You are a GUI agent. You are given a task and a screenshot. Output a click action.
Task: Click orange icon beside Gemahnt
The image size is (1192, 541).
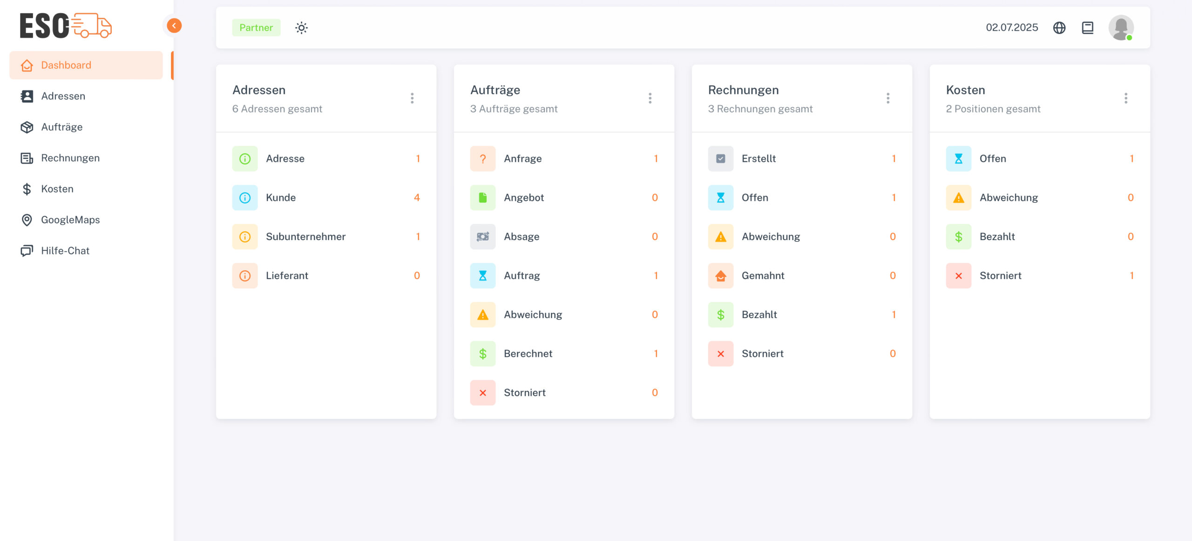[x=721, y=276]
